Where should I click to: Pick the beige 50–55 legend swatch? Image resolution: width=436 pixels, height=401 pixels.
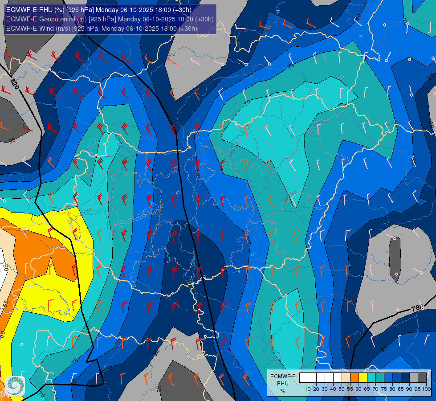click(346, 377)
